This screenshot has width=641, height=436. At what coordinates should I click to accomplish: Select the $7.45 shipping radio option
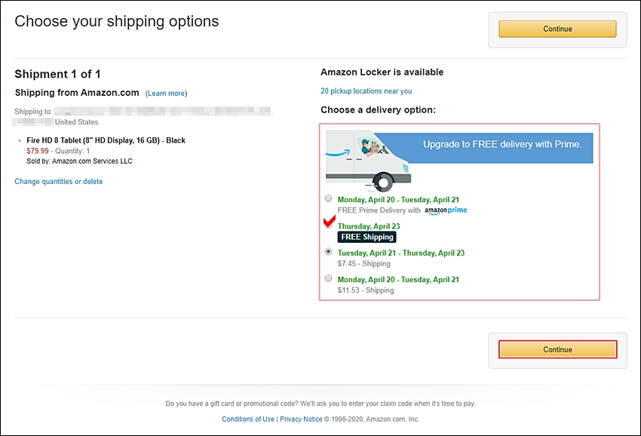(x=328, y=251)
